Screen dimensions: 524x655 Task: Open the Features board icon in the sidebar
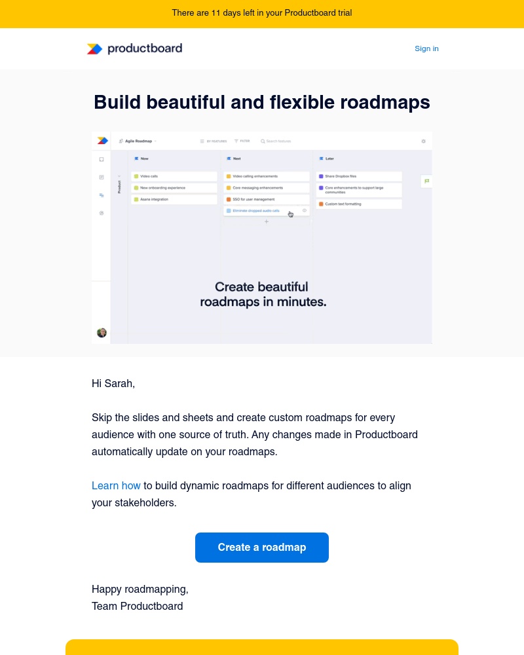pyautogui.click(x=101, y=178)
